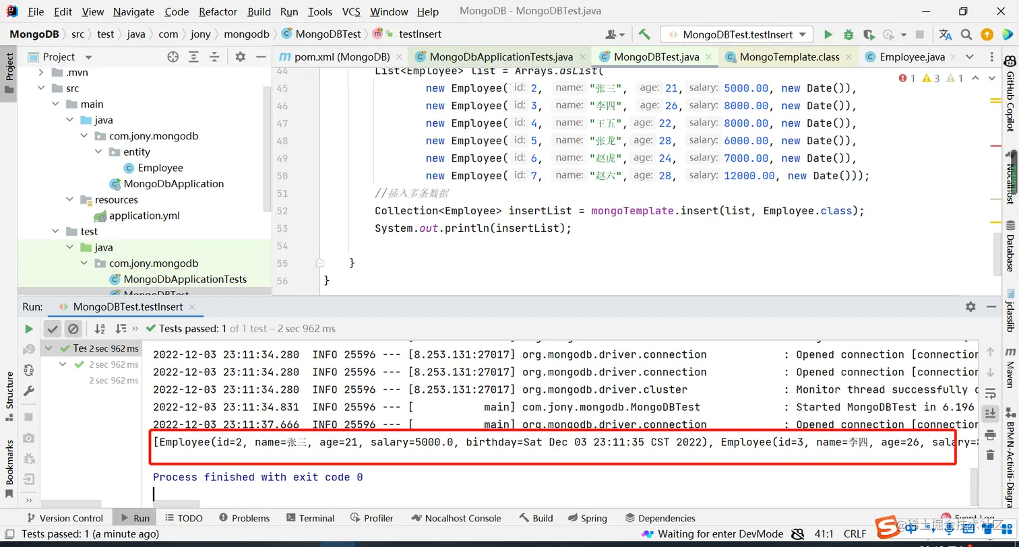The width and height of the screenshot is (1019, 547).
Task: Open editor tabs kebab menu
Action: [x=991, y=57]
